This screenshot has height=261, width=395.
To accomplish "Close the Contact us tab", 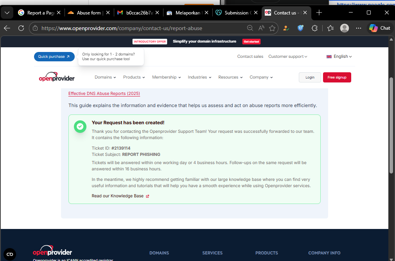I will click(x=305, y=13).
